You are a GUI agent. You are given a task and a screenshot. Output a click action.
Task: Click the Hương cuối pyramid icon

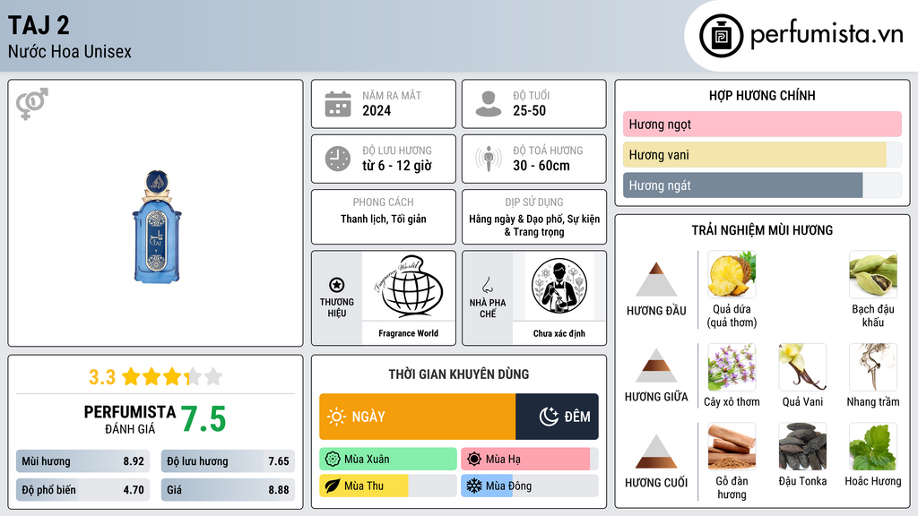coord(656,451)
